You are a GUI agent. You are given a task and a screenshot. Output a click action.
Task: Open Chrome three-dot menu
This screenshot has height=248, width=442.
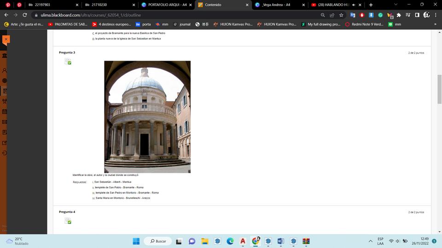(436, 15)
